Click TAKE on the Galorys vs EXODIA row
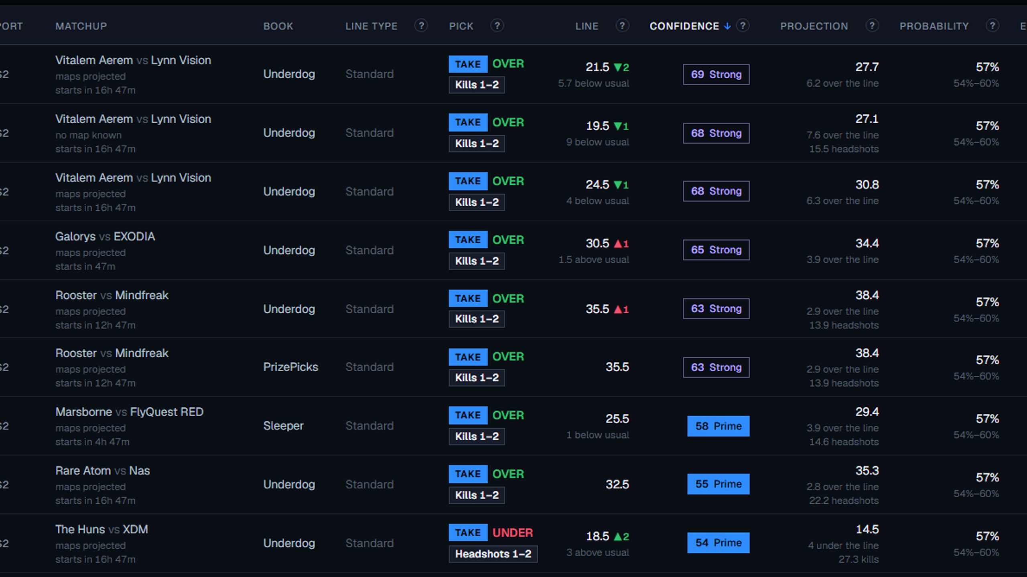 (x=468, y=240)
